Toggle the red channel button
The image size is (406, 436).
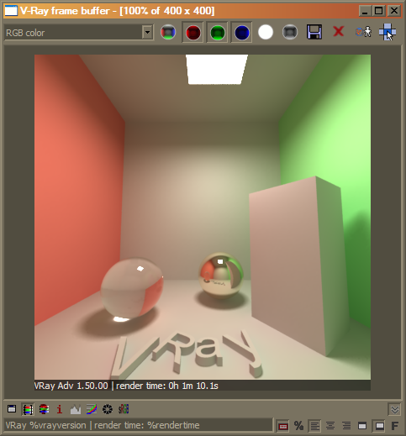tap(193, 32)
